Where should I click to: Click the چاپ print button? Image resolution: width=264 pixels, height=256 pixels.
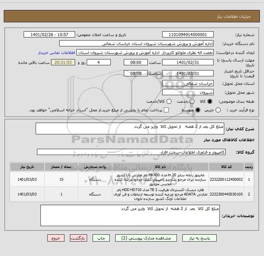coord(101,238)
